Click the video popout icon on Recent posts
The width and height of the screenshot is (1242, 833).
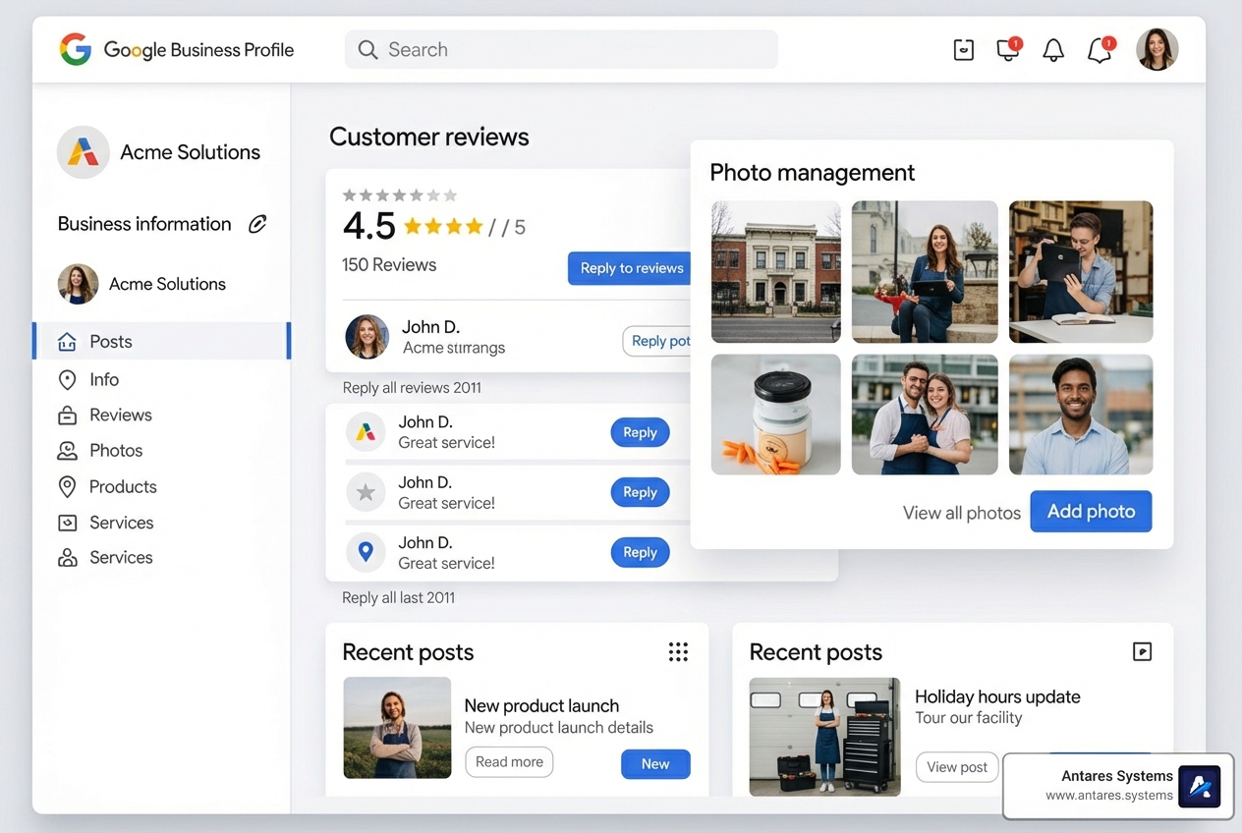coord(1141,651)
